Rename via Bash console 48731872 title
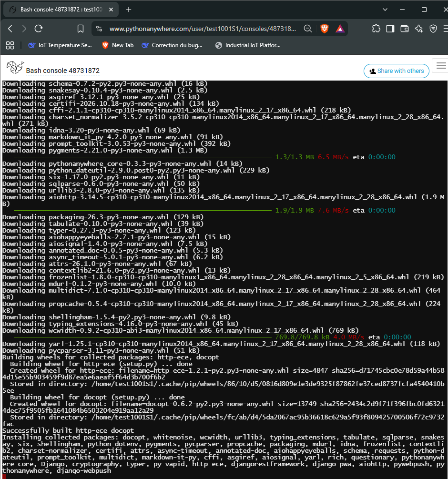 (62, 71)
